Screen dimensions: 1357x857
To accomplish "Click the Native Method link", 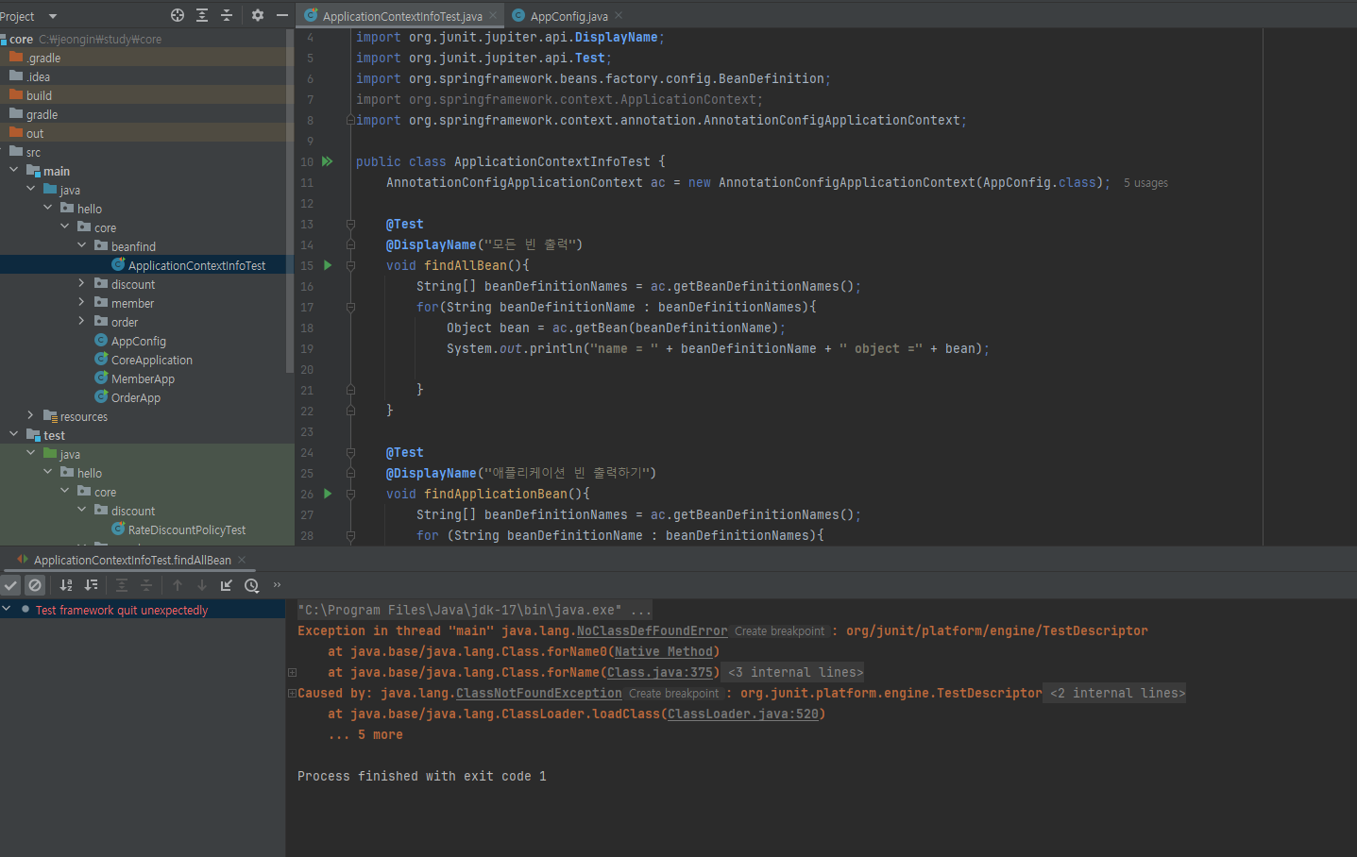I will [x=664, y=651].
